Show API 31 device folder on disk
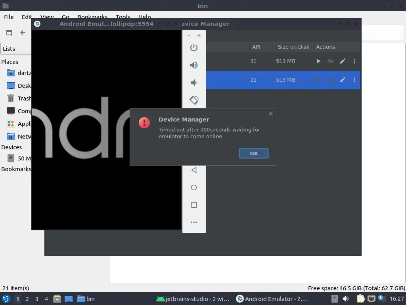This screenshot has height=305, width=406. (331, 61)
